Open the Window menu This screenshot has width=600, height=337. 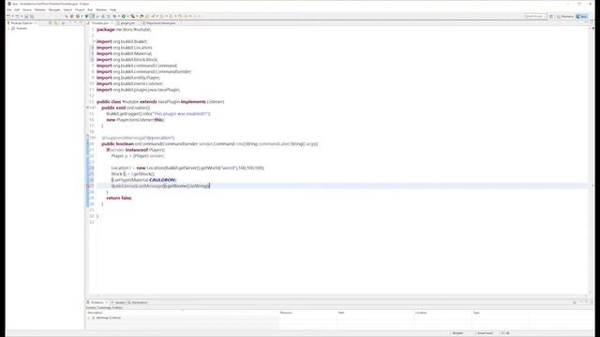tap(101, 10)
